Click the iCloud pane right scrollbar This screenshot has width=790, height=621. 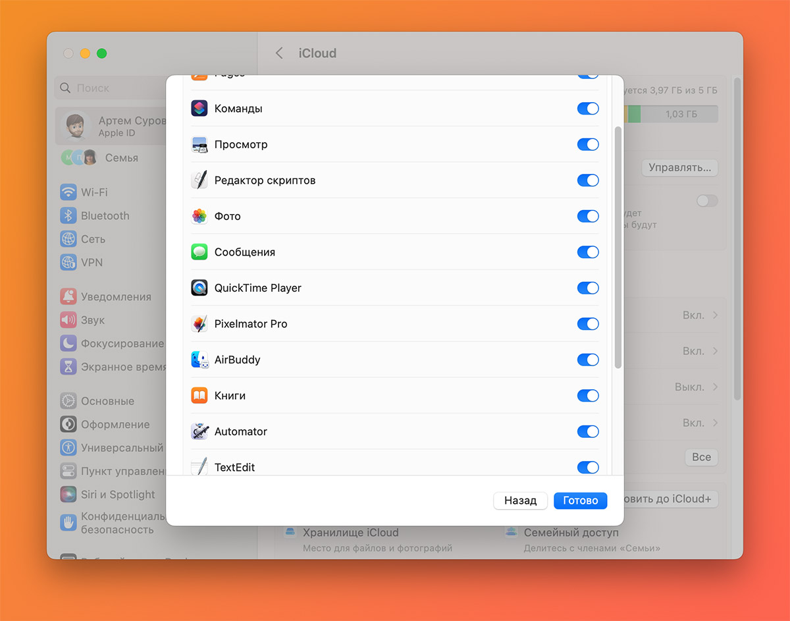coord(737,238)
